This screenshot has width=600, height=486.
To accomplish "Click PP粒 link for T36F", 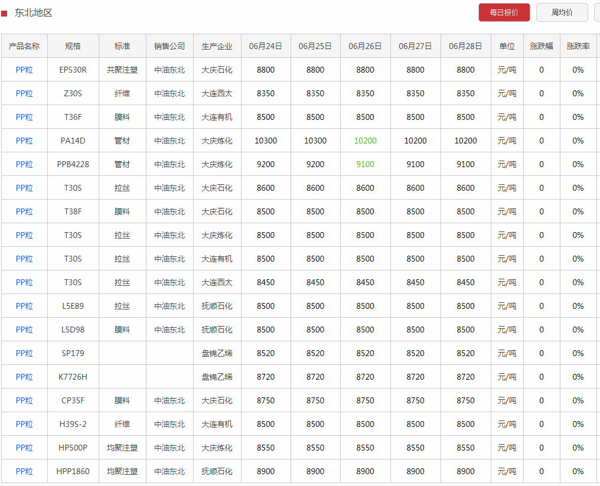I will pyautogui.click(x=24, y=117).
